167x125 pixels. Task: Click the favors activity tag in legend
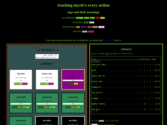[95, 27]
